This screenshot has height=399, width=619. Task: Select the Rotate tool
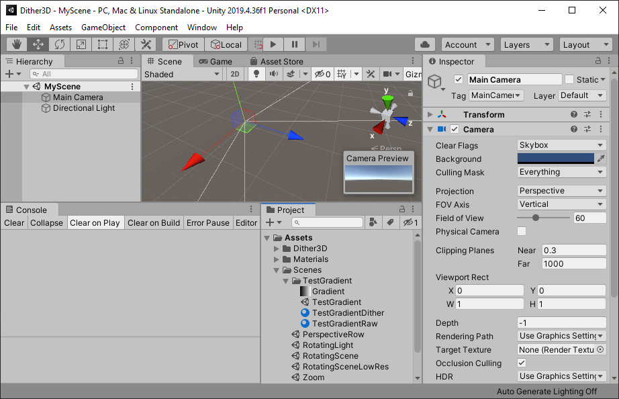[60, 44]
